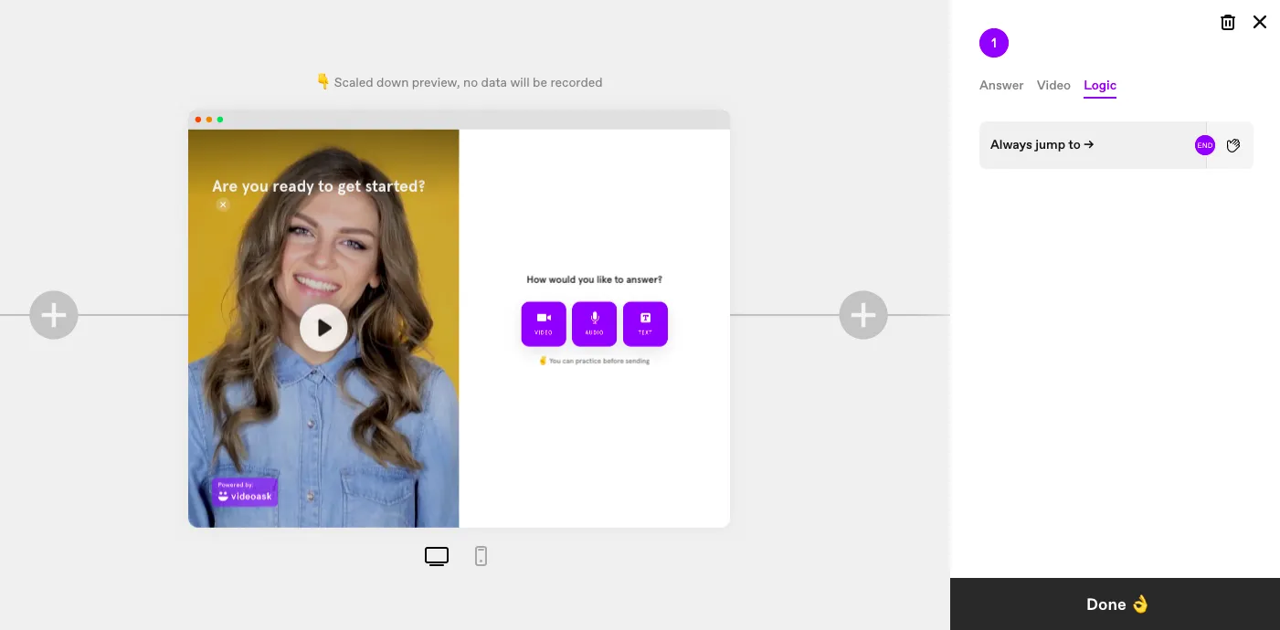Close the step settings panel
1280x630 pixels.
[1260, 22]
